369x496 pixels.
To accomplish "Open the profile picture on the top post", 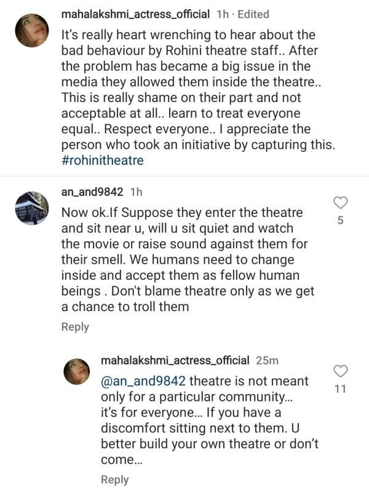I will tap(32, 31).
